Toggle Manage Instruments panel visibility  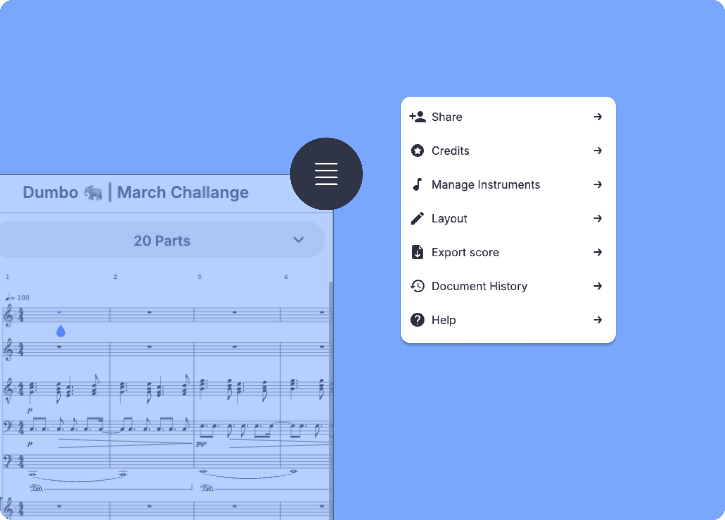507,184
